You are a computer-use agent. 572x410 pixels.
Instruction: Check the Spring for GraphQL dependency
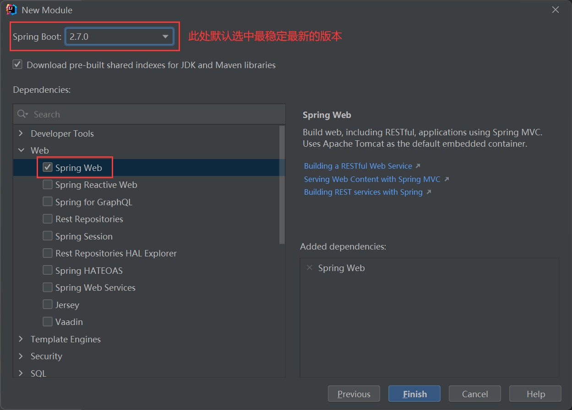click(47, 202)
